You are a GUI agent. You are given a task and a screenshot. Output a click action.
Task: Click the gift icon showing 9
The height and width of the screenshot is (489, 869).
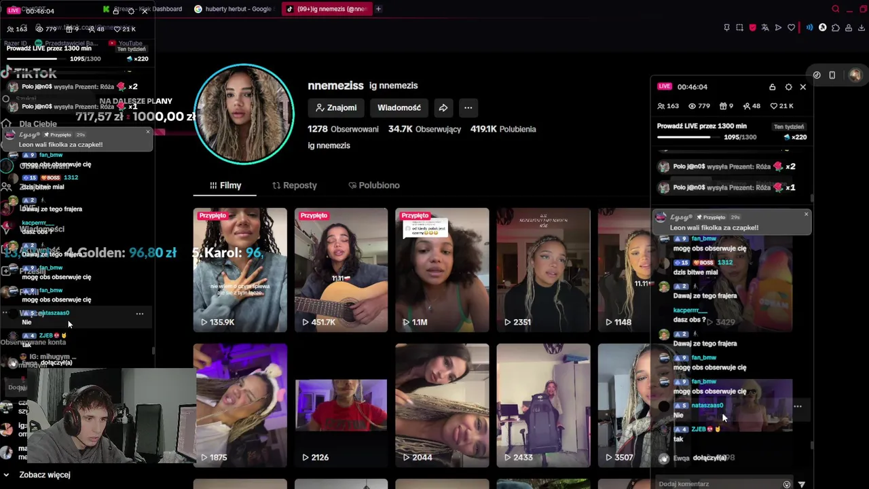[x=723, y=106]
